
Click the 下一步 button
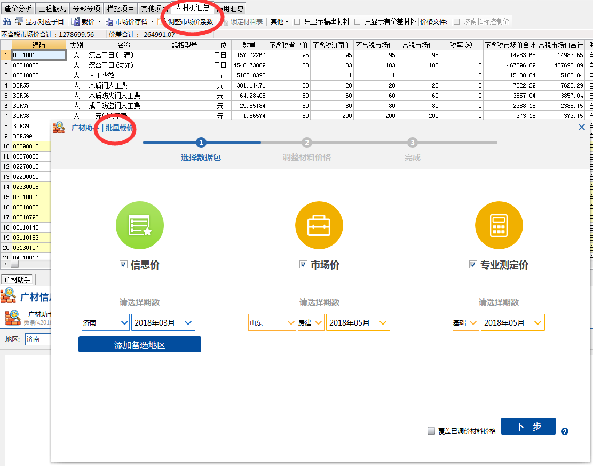tap(528, 426)
